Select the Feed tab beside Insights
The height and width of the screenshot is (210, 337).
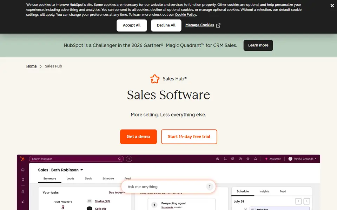coord(283,191)
